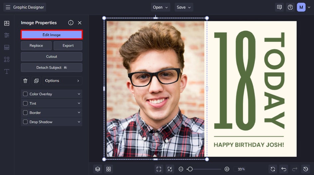The image size is (314, 175).
Task: Open the Options submenu
Action: pos(62,81)
